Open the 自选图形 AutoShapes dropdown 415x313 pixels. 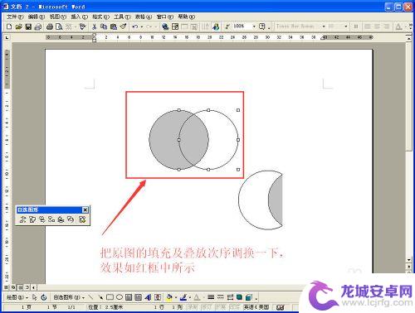69,297
